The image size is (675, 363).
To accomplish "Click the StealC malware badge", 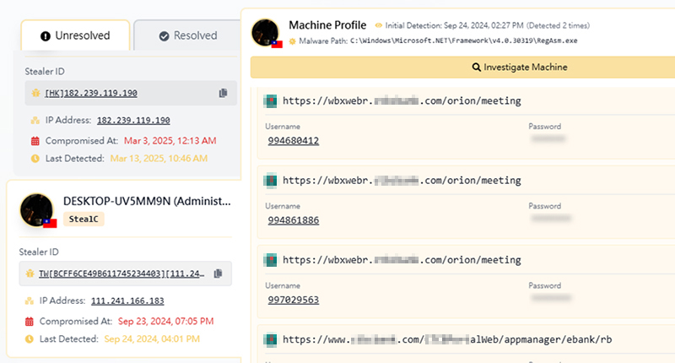I will [x=84, y=219].
